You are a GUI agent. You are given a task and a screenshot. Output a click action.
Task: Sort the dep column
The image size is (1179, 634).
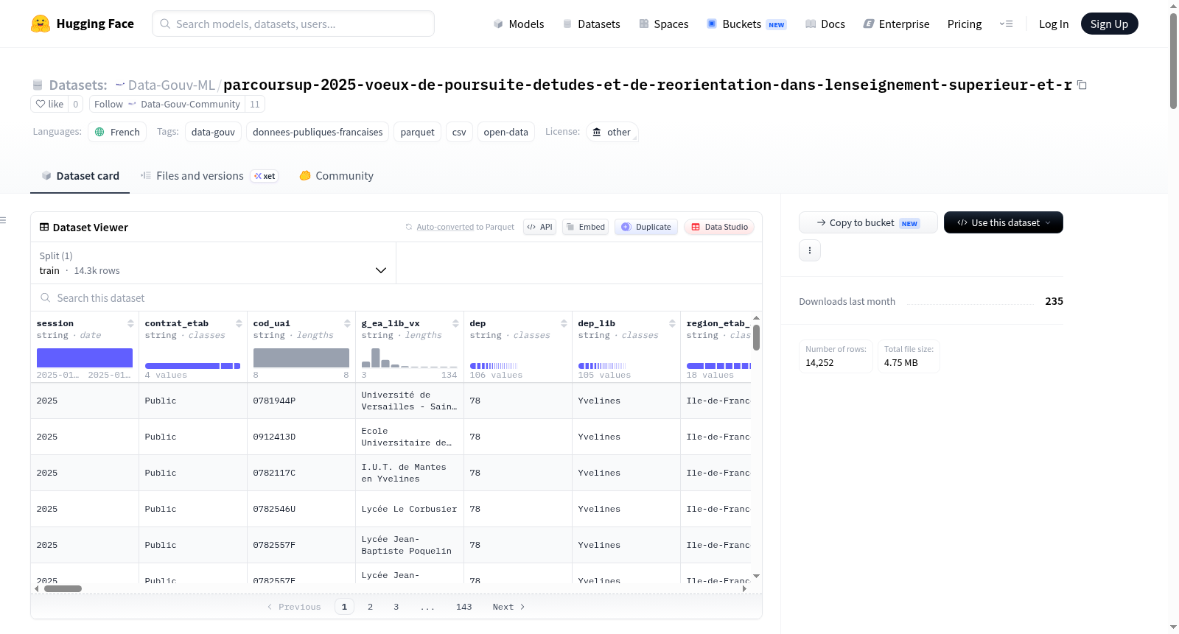tap(564, 323)
